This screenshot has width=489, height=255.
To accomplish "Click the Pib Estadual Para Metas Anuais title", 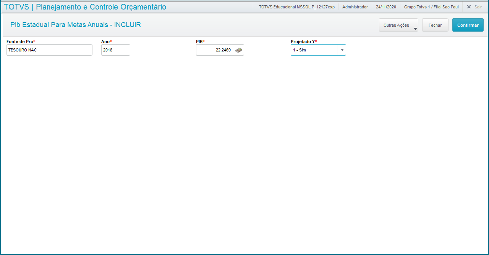I will (x=76, y=25).
